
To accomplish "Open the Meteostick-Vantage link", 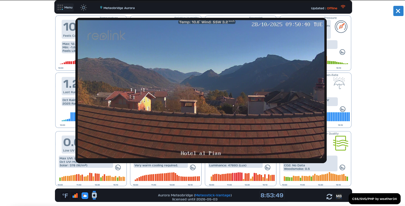I will tap(213, 195).
